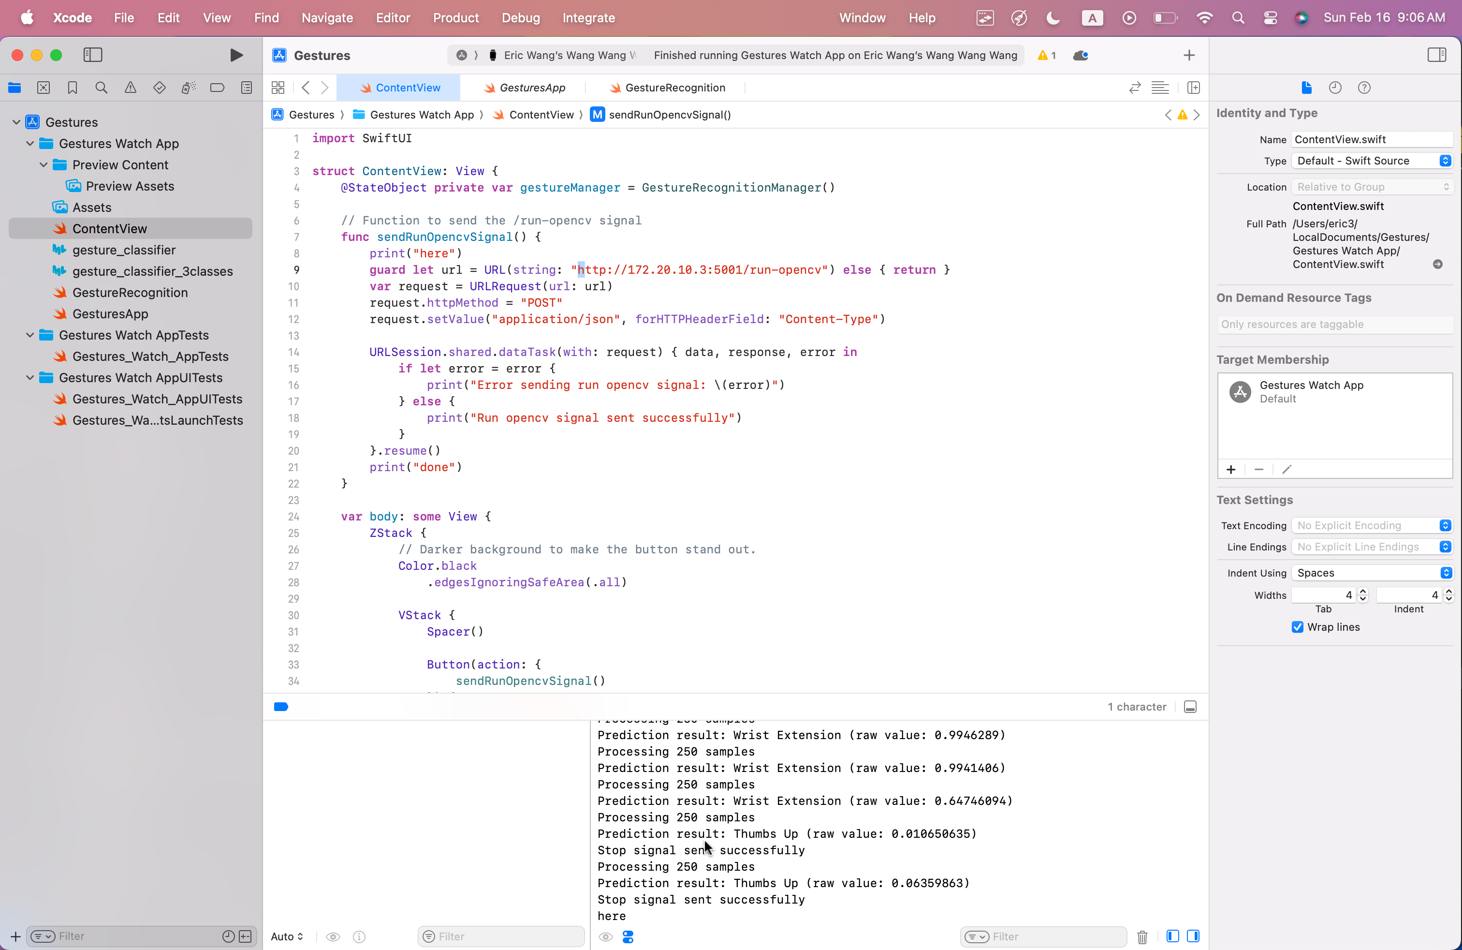Toggle the navigator sidebar visibility
The height and width of the screenshot is (950, 1462).
[x=93, y=55]
